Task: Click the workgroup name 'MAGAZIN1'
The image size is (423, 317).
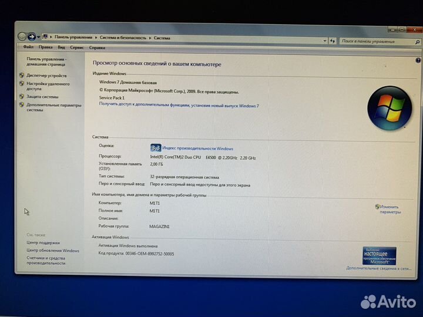Action: click(x=159, y=227)
